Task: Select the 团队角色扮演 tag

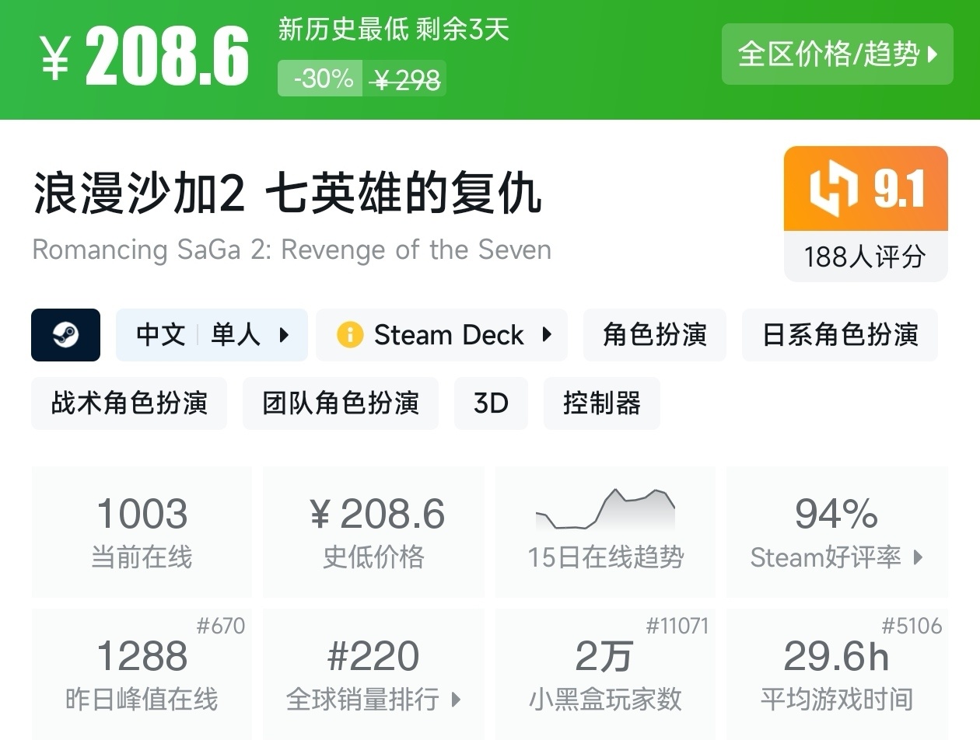Action: coord(341,403)
